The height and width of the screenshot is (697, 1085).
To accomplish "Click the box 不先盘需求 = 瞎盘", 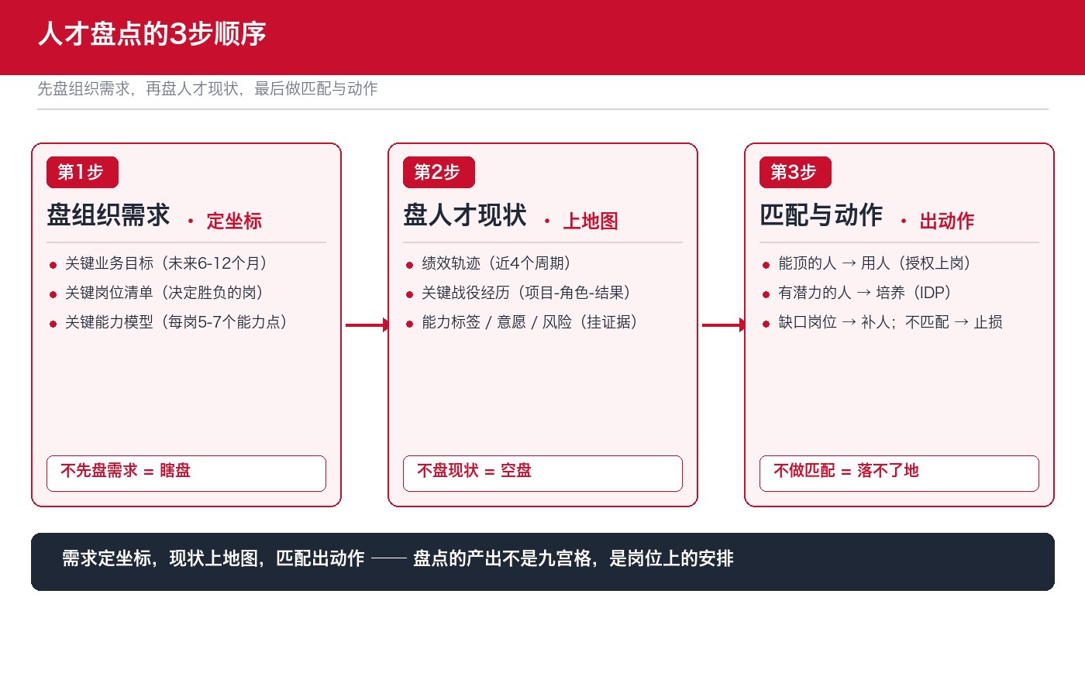I will [186, 473].
